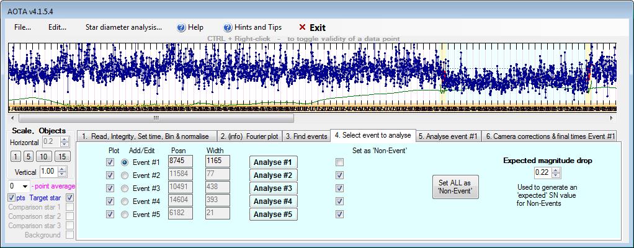Adjust Expected magnitude drop stepper
The width and height of the screenshot is (634, 248).
[x=556, y=172]
